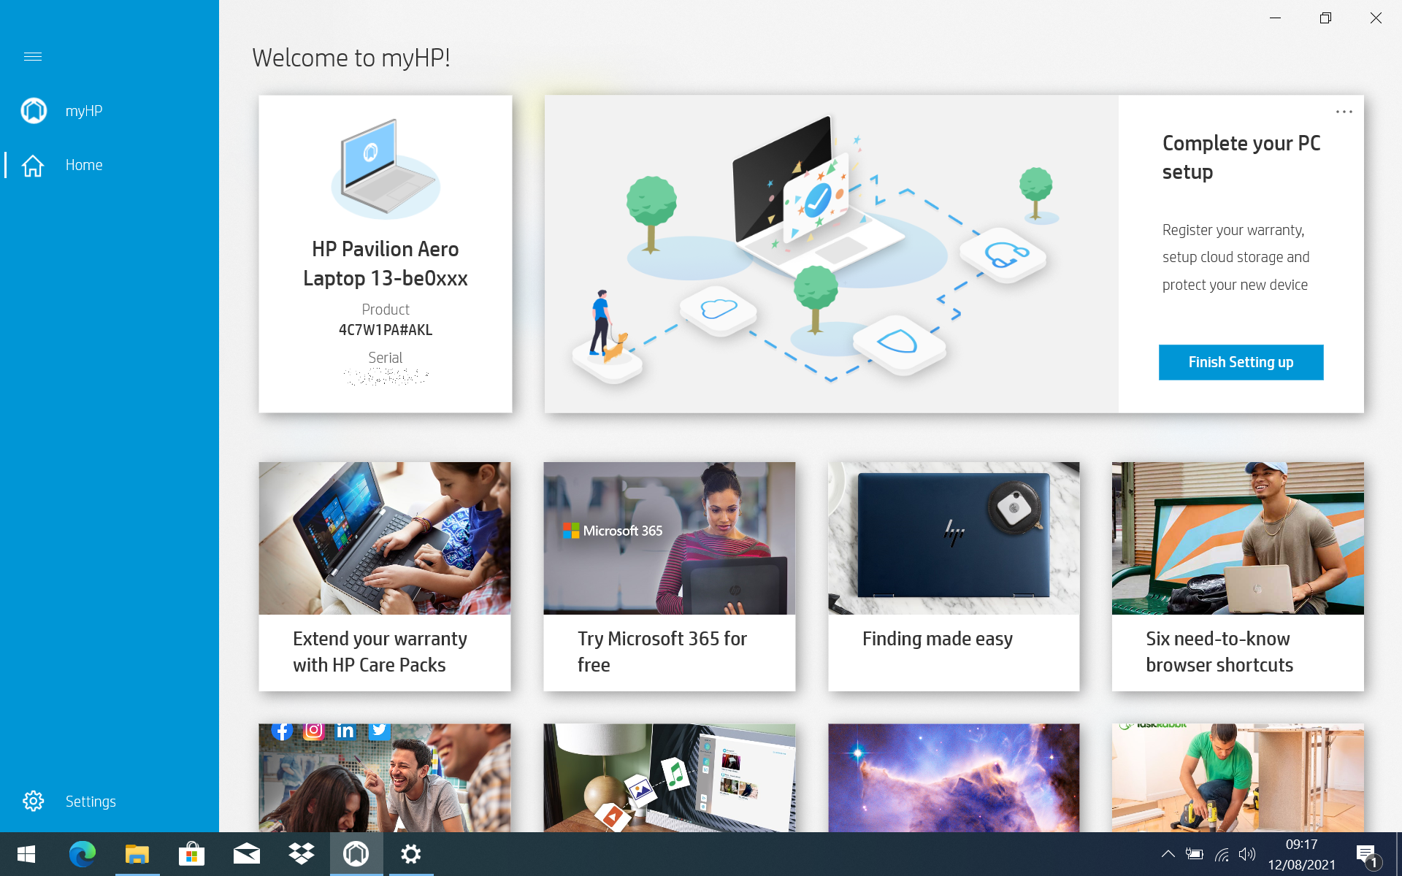This screenshot has width=1402, height=876.
Task: Open Dropbox from the taskbar
Action: pos(301,854)
